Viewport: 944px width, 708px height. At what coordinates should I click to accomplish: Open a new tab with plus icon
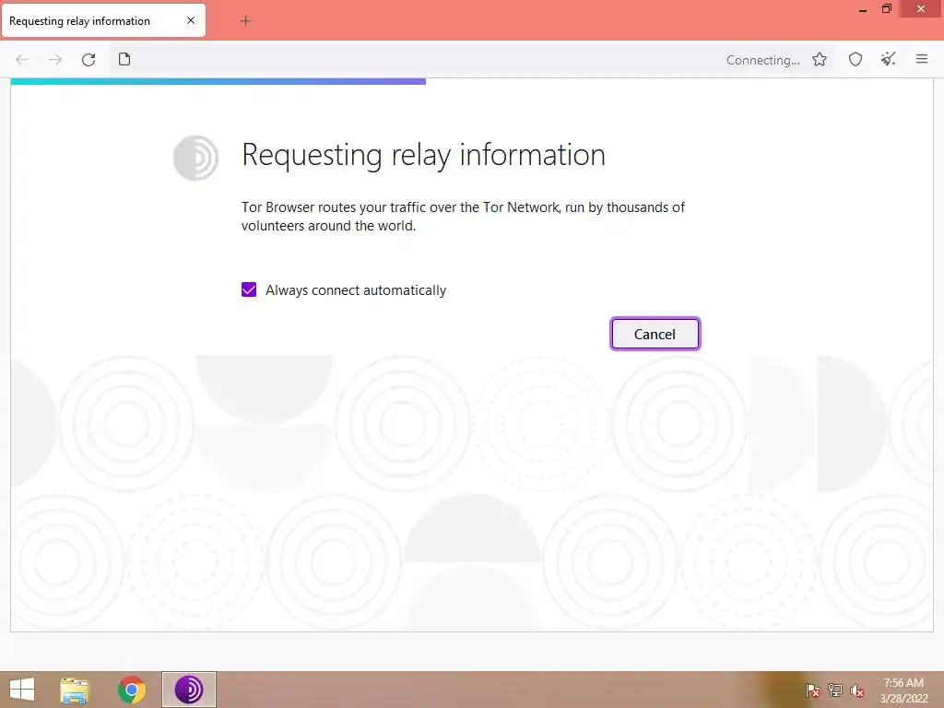[x=245, y=21]
